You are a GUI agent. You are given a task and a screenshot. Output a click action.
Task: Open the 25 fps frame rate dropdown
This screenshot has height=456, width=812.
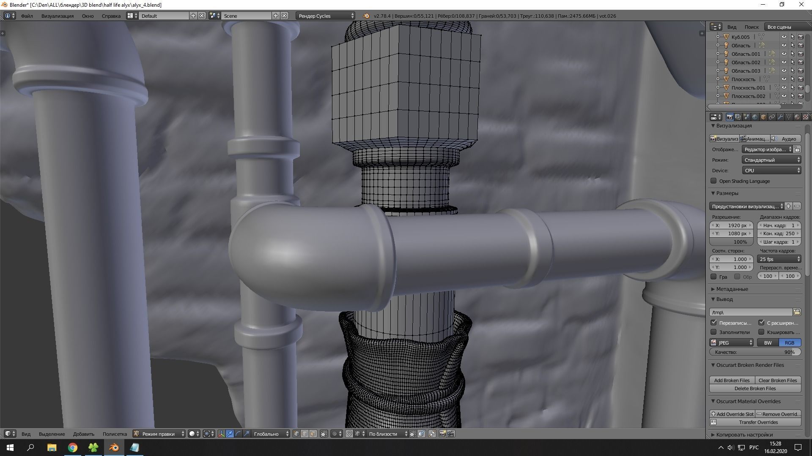pyautogui.click(x=779, y=259)
